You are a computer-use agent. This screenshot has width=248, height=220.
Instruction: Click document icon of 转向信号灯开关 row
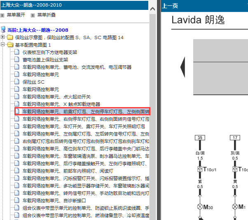click(x=17, y=193)
